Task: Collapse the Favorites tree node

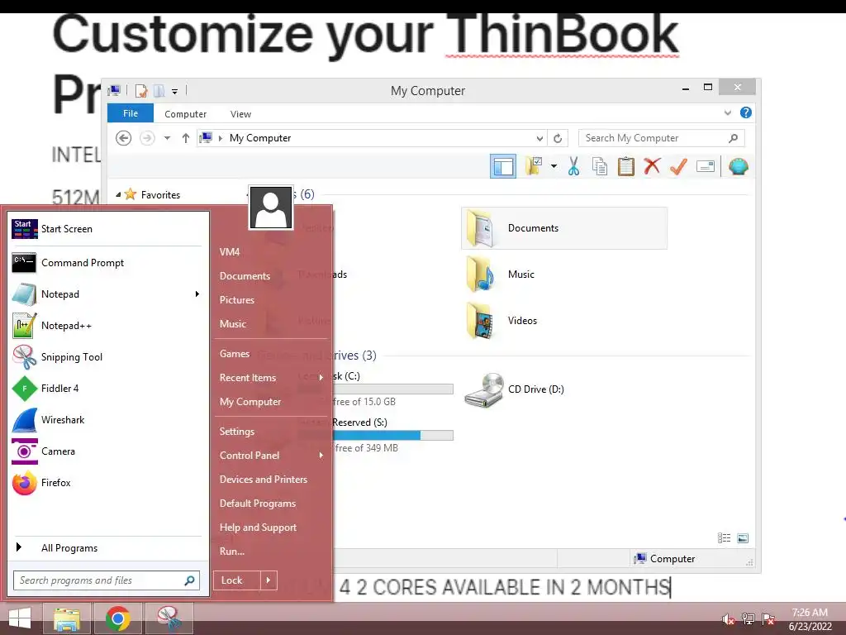Action: tap(118, 194)
